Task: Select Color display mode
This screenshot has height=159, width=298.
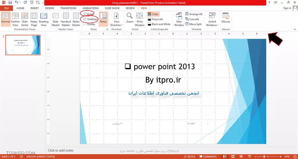Action: 153,14
